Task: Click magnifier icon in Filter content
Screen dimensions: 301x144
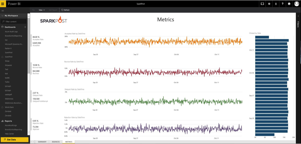Action: (x=3, y=22)
